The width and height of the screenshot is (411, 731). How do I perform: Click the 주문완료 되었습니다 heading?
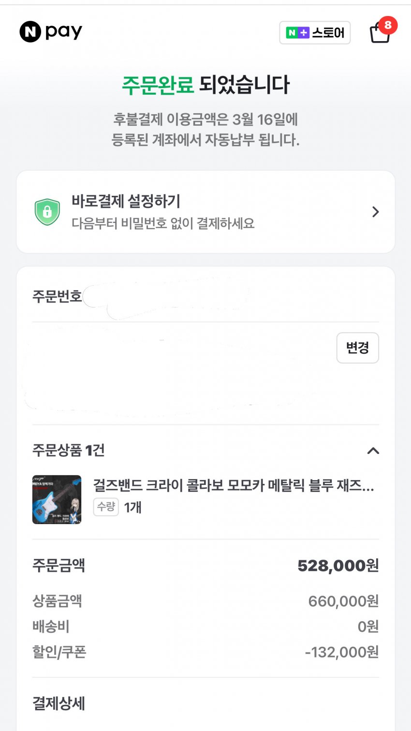coord(205,85)
